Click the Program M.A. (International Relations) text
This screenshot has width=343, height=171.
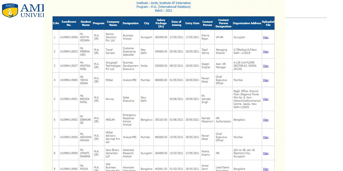coord(163,7)
